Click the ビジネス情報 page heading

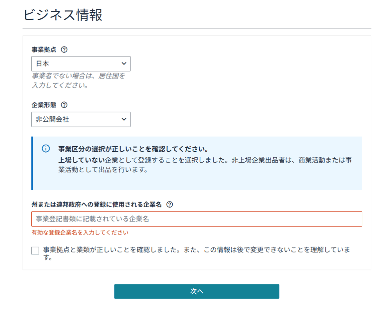point(63,15)
